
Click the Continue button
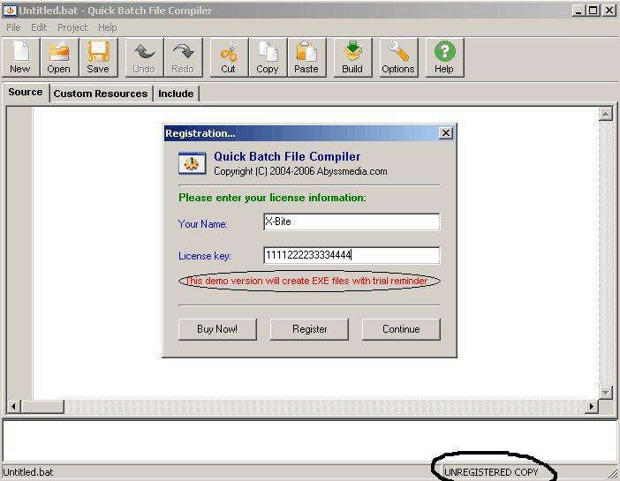(401, 329)
